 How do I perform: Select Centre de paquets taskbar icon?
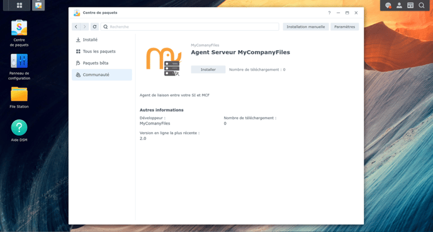[38, 5]
